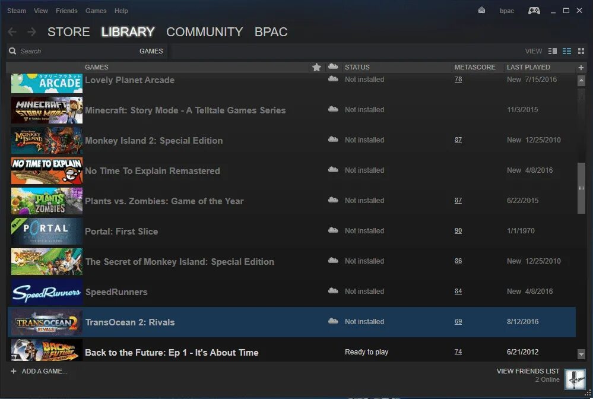Image resolution: width=593 pixels, height=399 pixels.
Task: Select Lovely Planet Arcade game row
Action: (x=291, y=83)
